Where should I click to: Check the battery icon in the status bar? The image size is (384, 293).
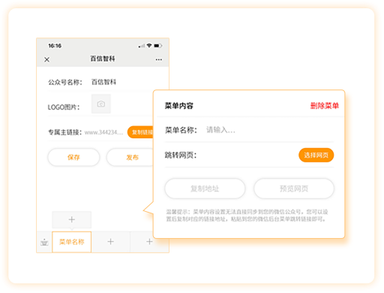(x=158, y=46)
